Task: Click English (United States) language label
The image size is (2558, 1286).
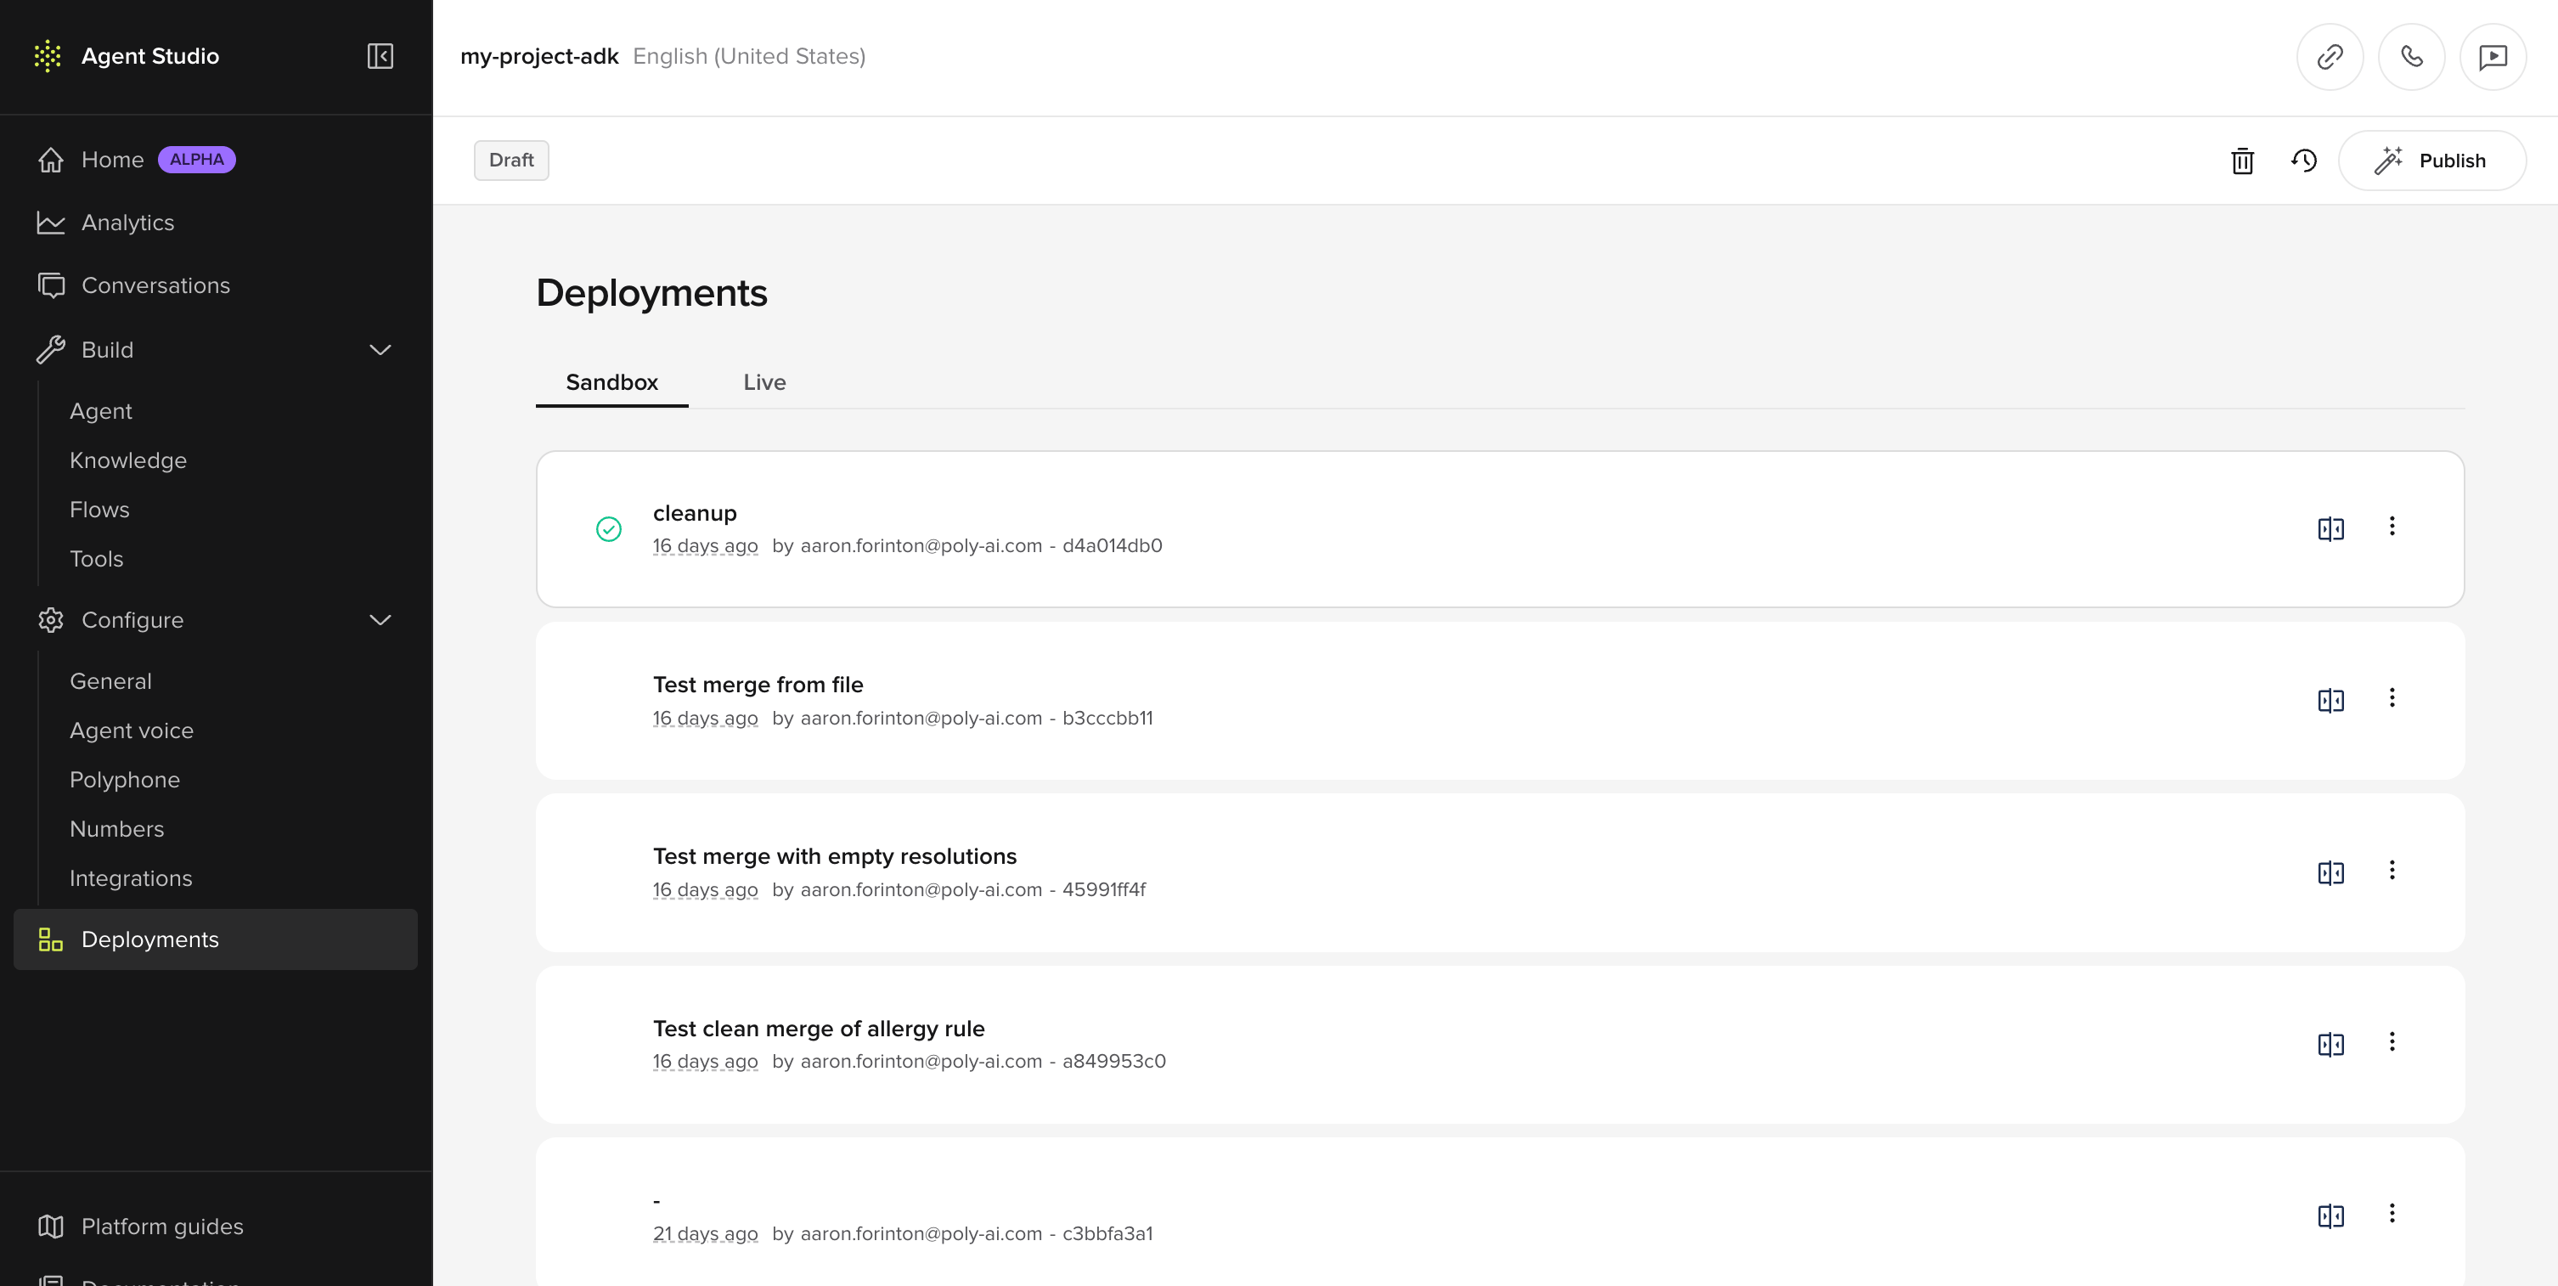Action: click(x=750, y=57)
